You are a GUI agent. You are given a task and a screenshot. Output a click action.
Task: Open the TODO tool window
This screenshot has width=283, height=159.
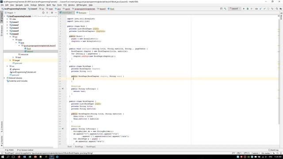(x=10, y=150)
